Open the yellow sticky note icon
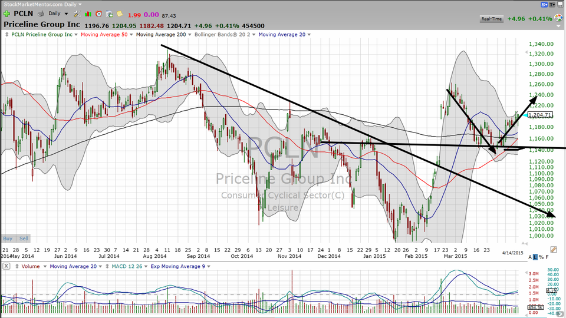 point(120,14)
